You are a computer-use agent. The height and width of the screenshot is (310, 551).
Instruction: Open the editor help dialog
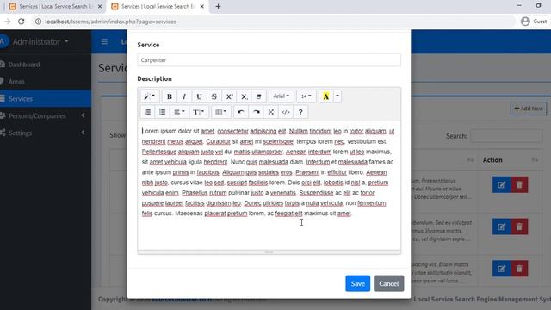click(300, 112)
